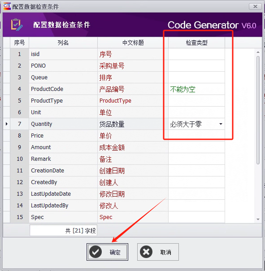Sort by the 序号 column header
The image size is (265, 271).
19,43
